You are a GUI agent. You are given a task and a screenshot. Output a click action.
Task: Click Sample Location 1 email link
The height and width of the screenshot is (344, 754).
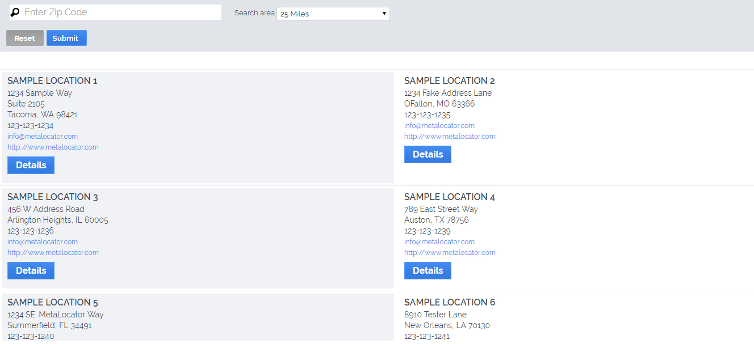click(x=43, y=137)
